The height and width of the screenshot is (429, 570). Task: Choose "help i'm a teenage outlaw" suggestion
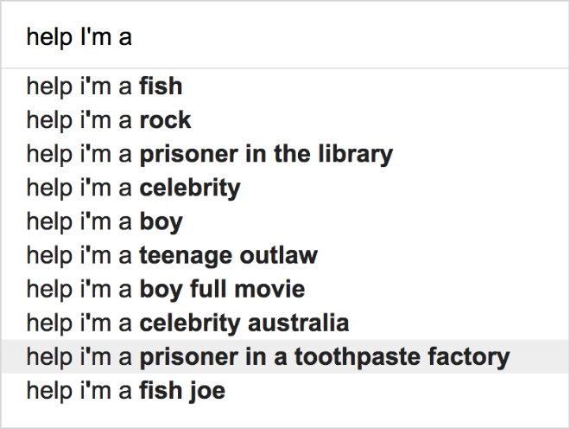coord(285,255)
